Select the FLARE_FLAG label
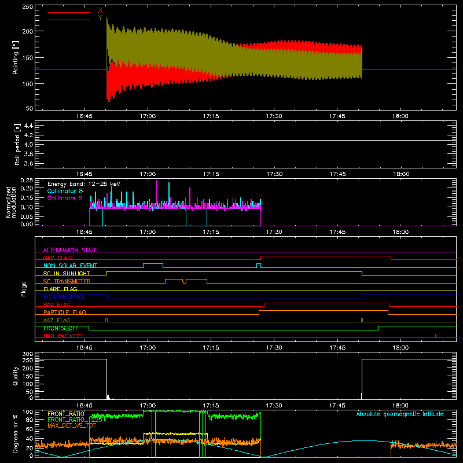This screenshot has width=463, height=463. pyautogui.click(x=60, y=289)
